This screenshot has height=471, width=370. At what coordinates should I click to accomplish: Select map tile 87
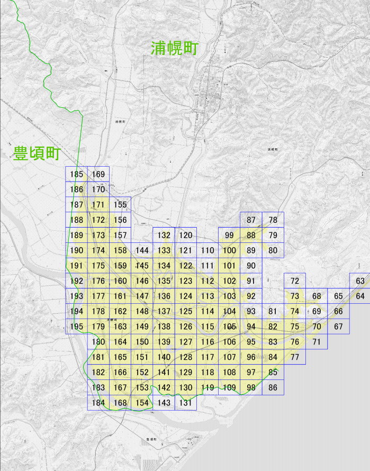pyautogui.click(x=251, y=220)
